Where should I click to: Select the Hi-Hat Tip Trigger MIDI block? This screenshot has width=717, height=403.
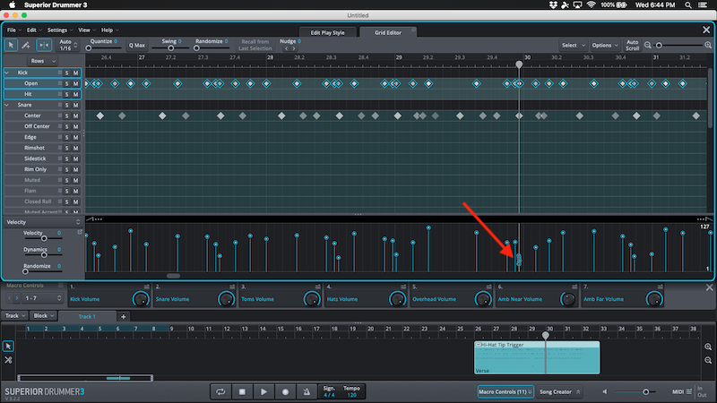[x=537, y=357]
